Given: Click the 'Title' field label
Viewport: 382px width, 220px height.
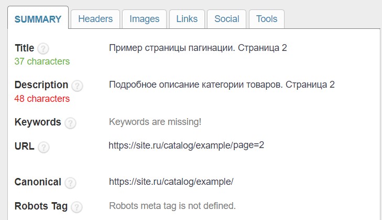Looking at the screenshot, I should pyautogui.click(x=24, y=48).
